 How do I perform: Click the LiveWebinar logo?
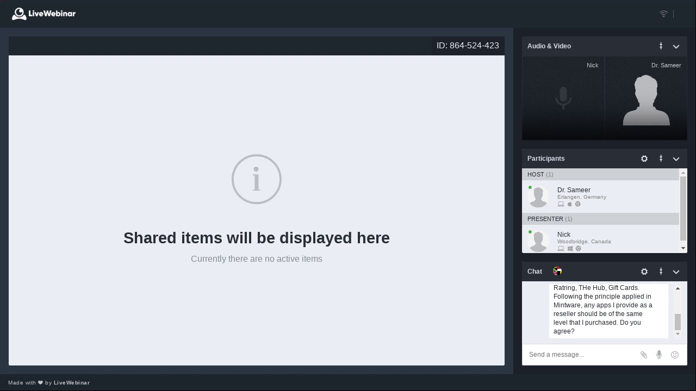pos(43,14)
